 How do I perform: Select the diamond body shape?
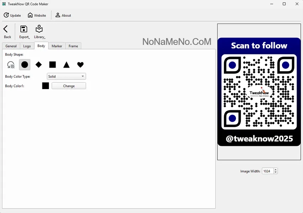38,65
